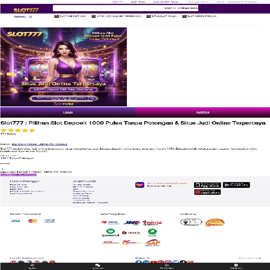Click Telegram in bottom navigation bar
This screenshot has width=270, height=270.
click(x=236, y=267)
